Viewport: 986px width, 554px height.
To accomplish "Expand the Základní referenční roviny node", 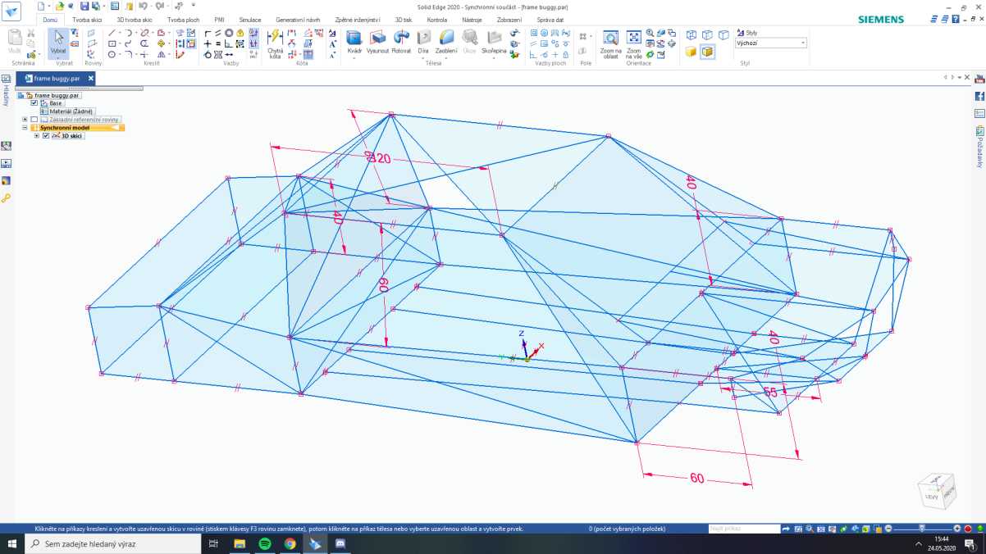I will click(x=25, y=120).
